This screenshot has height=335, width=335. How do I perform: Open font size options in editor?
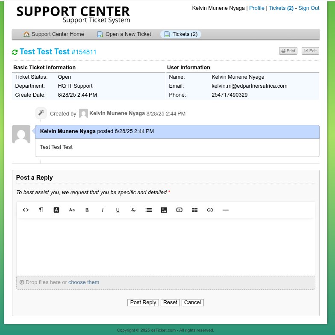click(x=72, y=210)
